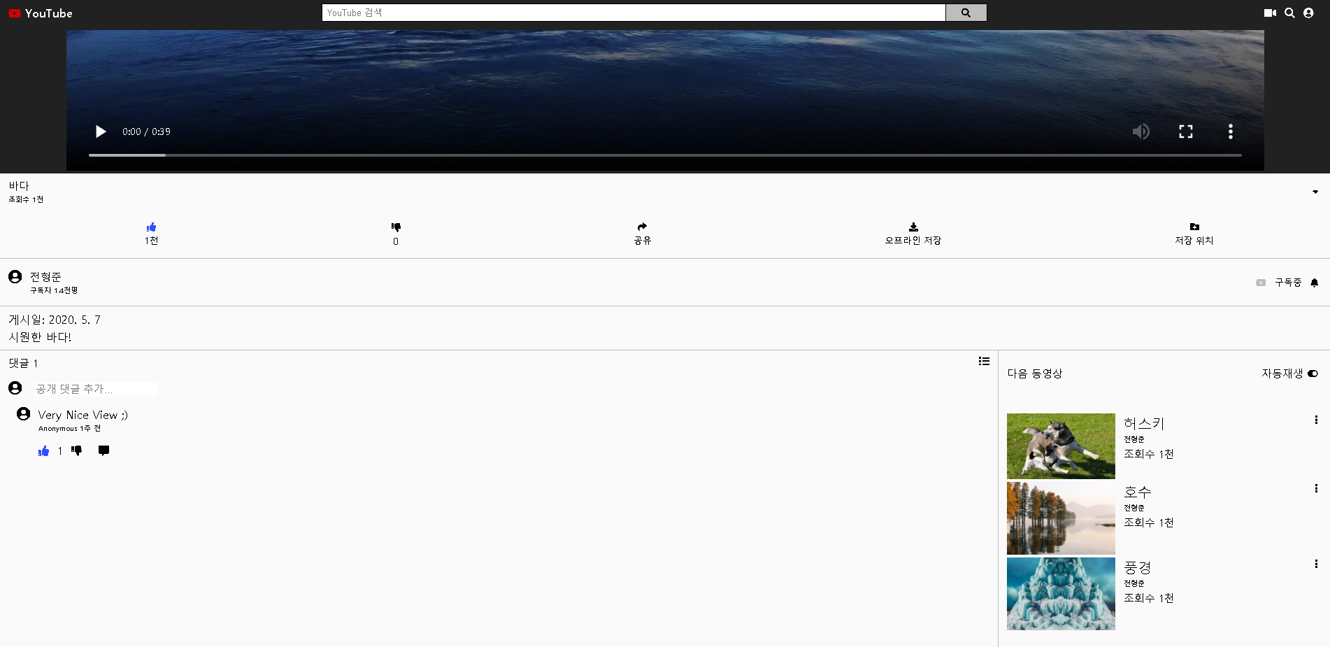Click the search magnifier button
1330x647 pixels.
(x=966, y=13)
